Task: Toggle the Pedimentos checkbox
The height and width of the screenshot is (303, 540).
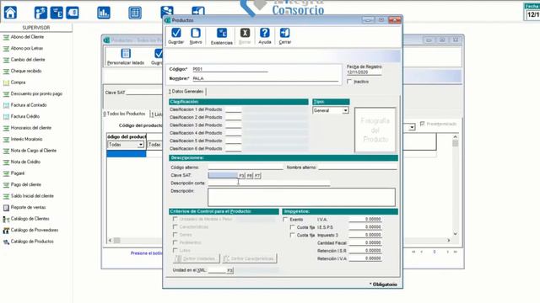Action: coord(175,242)
